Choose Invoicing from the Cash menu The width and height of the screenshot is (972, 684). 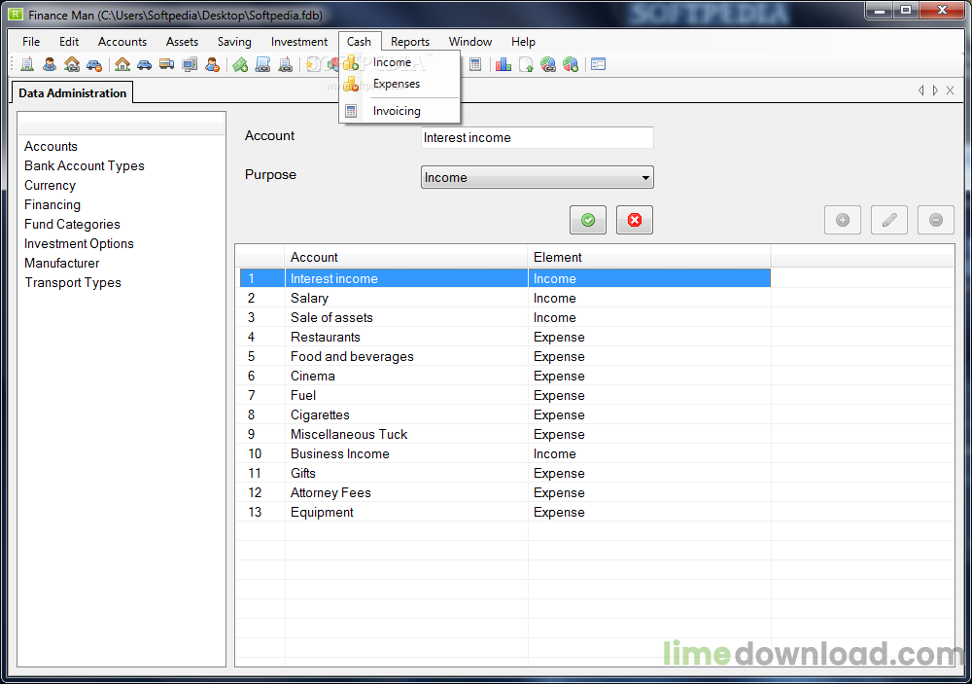(x=399, y=111)
